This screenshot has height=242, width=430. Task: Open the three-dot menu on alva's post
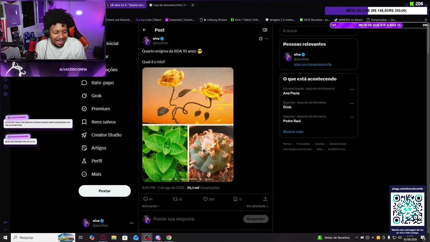point(267,39)
